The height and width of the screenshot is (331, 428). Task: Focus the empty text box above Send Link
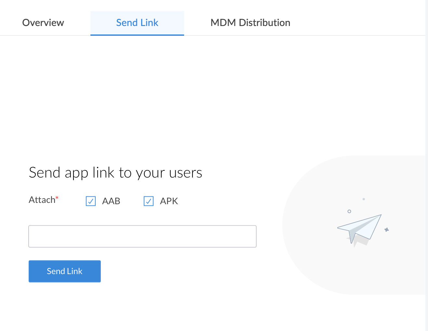pyautogui.click(x=142, y=236)
